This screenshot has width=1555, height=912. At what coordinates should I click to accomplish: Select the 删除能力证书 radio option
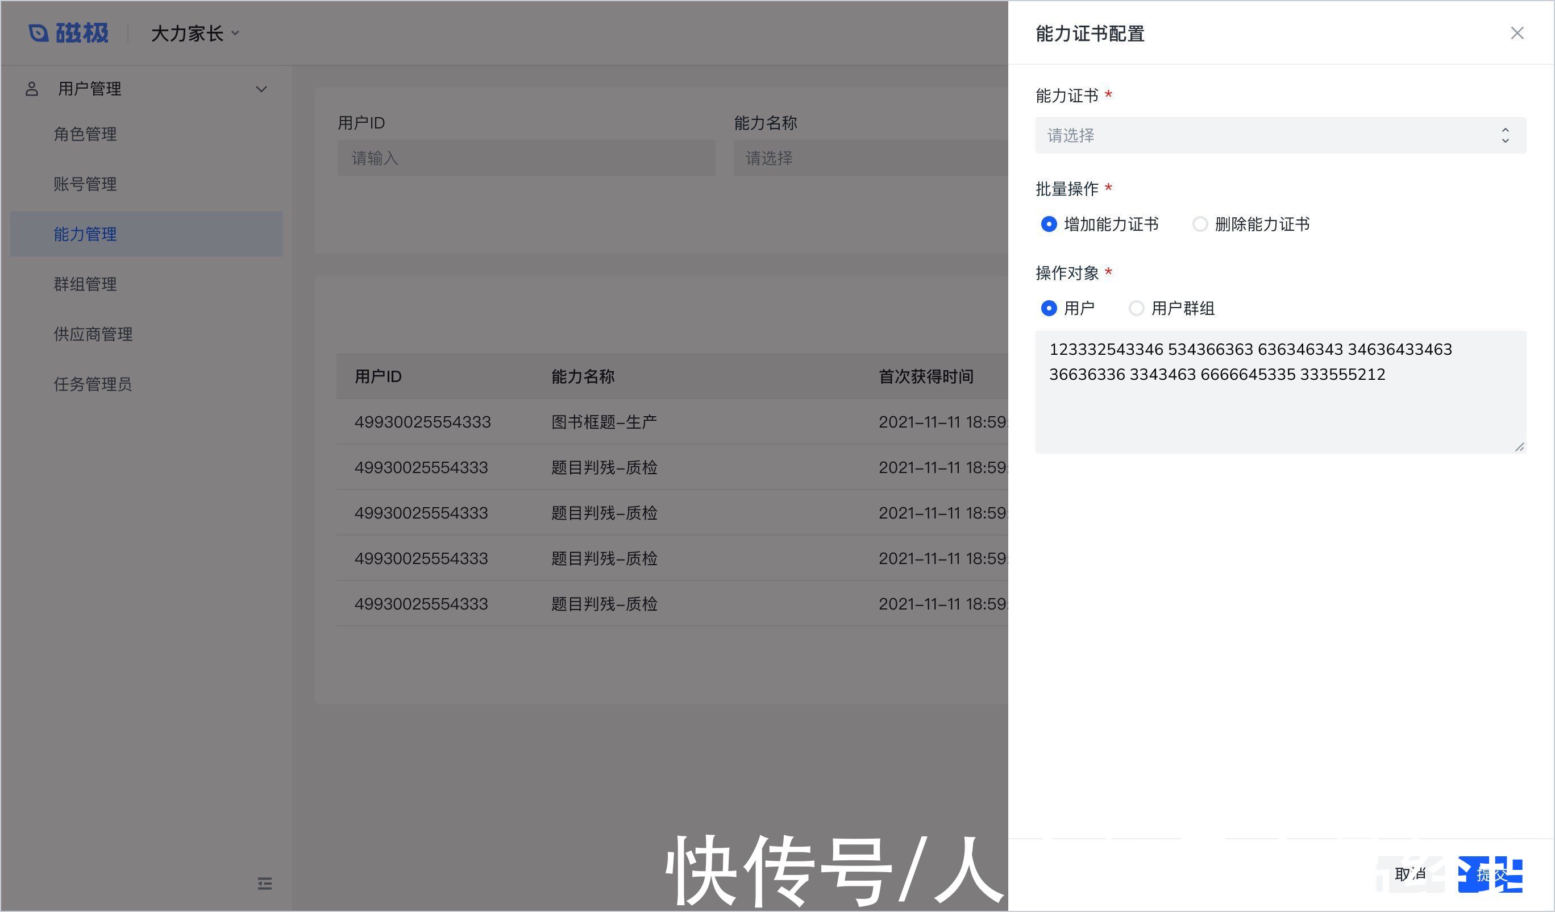point(1252,224)
